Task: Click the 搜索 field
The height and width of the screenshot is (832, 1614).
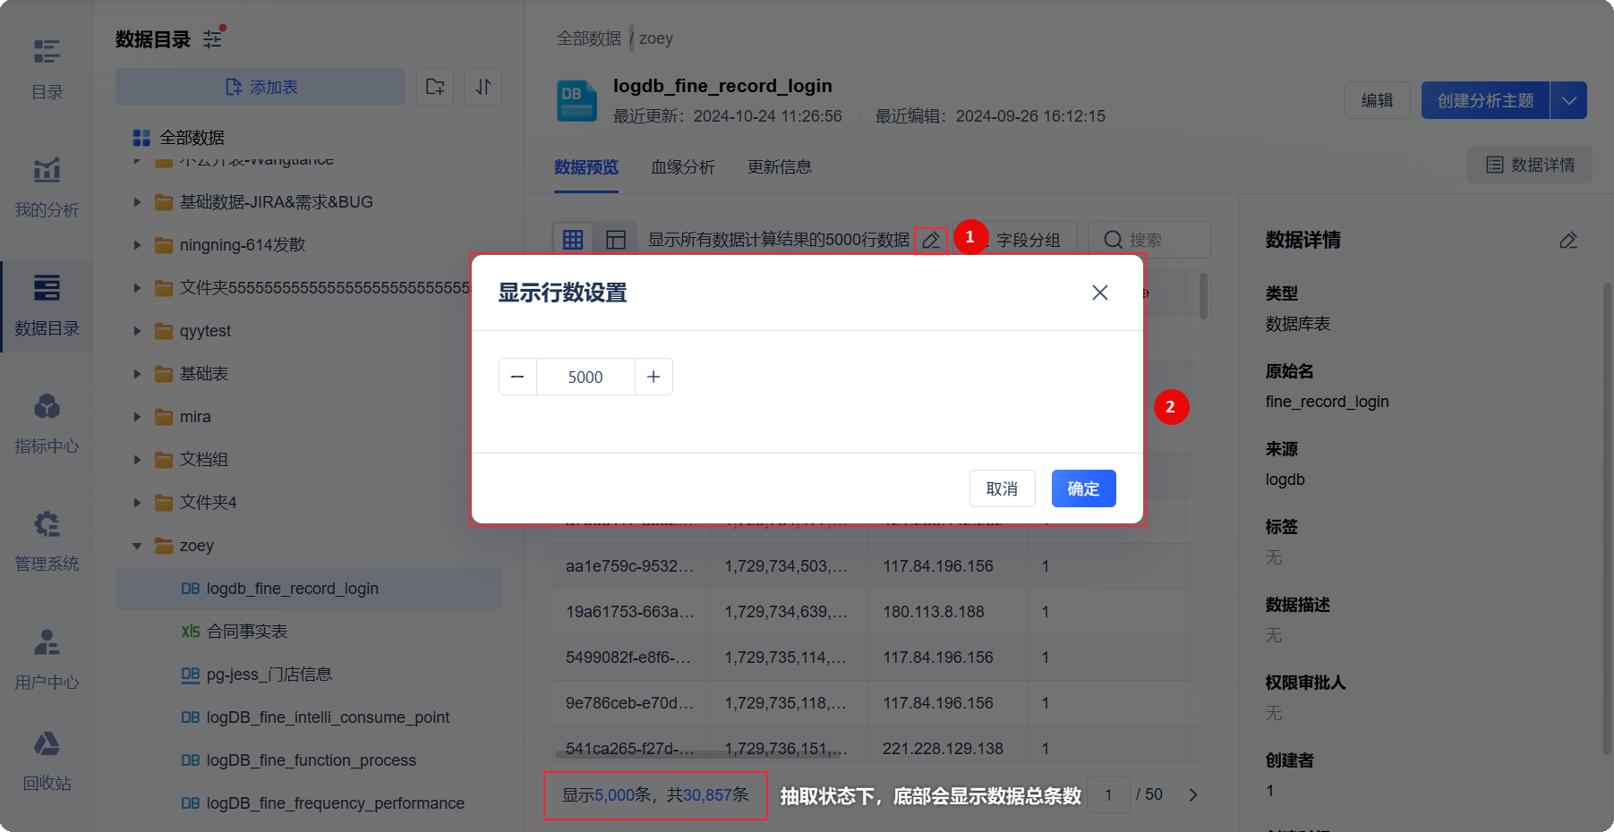Action: 1149,240
